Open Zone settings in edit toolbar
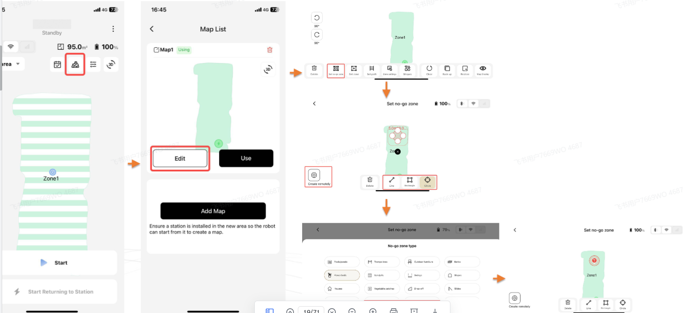Screen dimensions: 692x313 click(x=389, y=70)
